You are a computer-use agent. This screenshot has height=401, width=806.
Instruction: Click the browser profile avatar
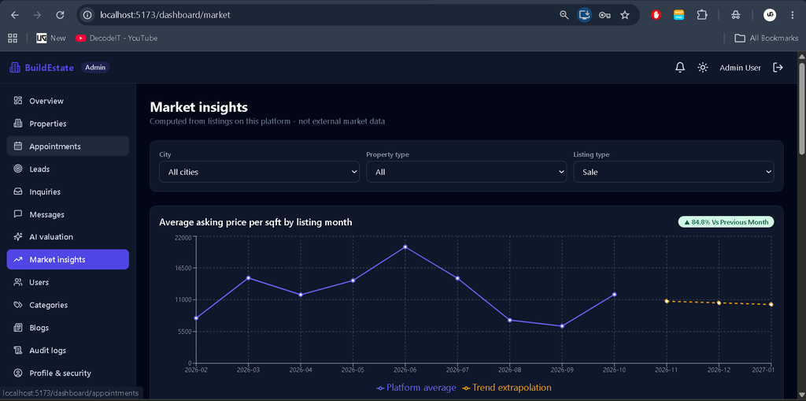point(770,15)
